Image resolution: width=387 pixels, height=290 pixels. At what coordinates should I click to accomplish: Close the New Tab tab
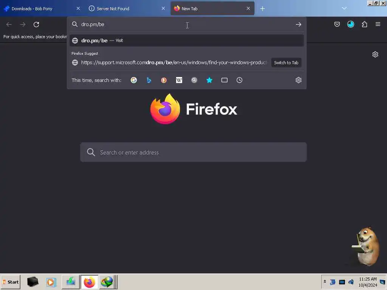(x=248, y=9)
